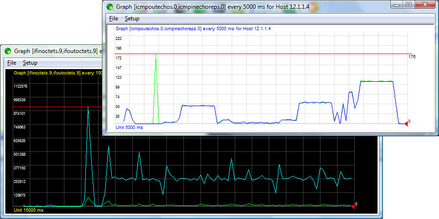Image resolution: width=439 pixels, height=219 pixels.
Task: Click the blue graph heading in the ICMP window
Action: [x=193, y=29]
